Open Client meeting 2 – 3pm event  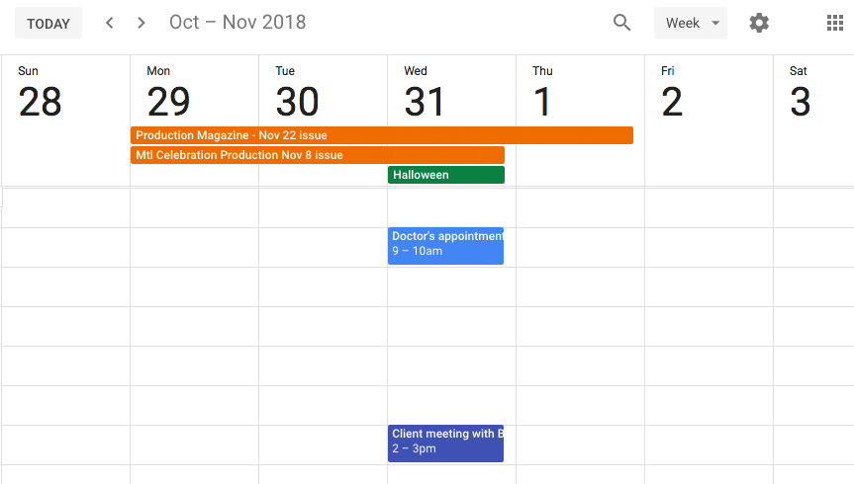445,444
